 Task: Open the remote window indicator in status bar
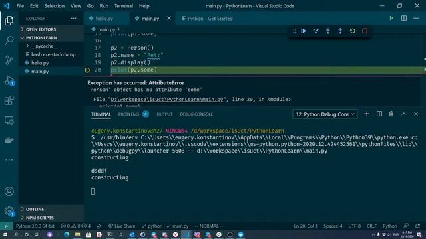[x=6, y=226]
